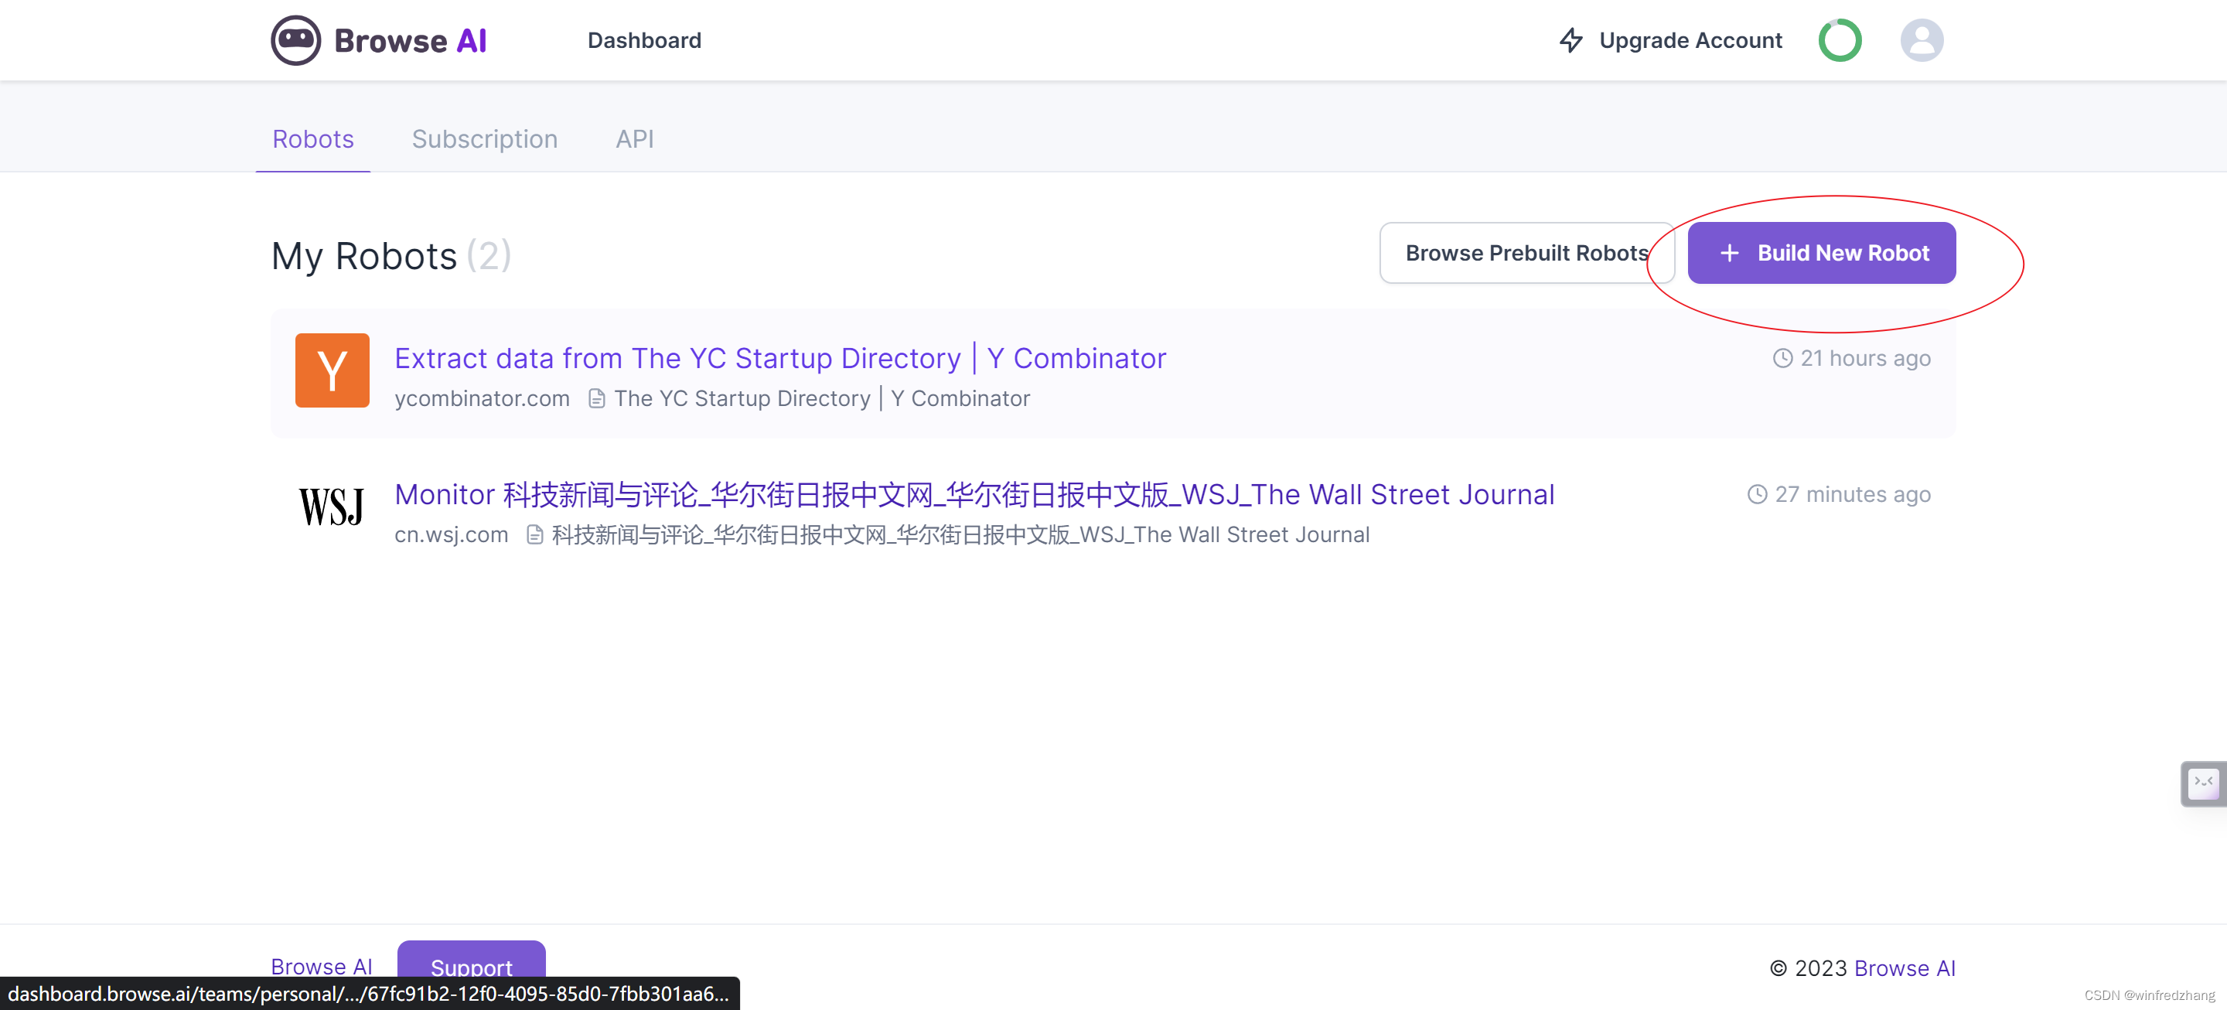Click the clock icon beside 21 hours ago
Screen dimensions: 2227x1010
tap(1782, 358)
